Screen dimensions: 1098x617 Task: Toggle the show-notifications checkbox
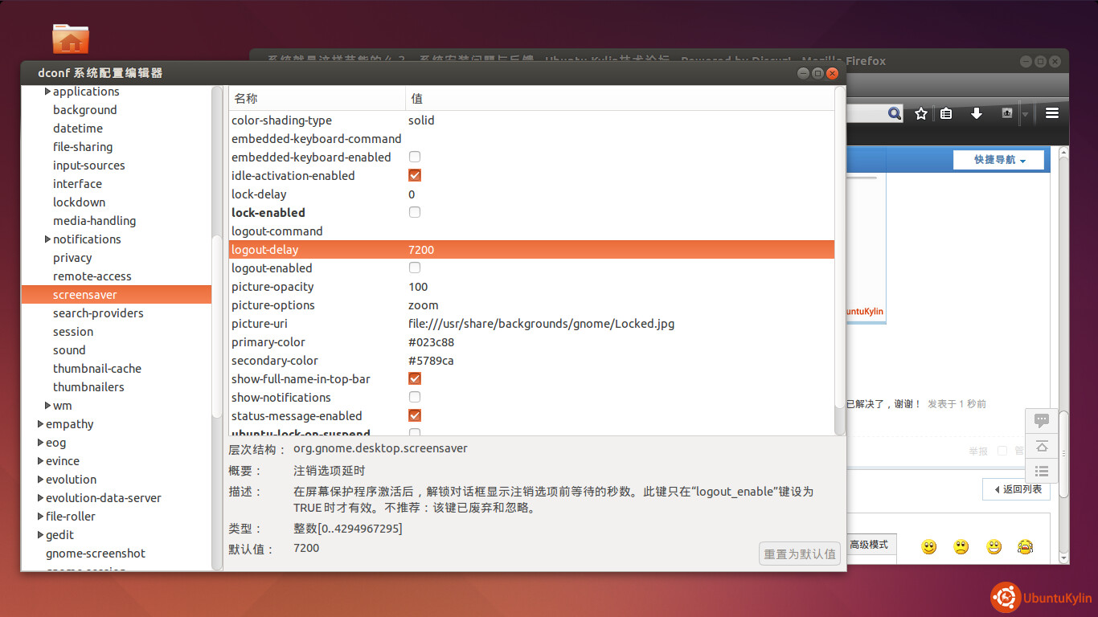point(415,397)
